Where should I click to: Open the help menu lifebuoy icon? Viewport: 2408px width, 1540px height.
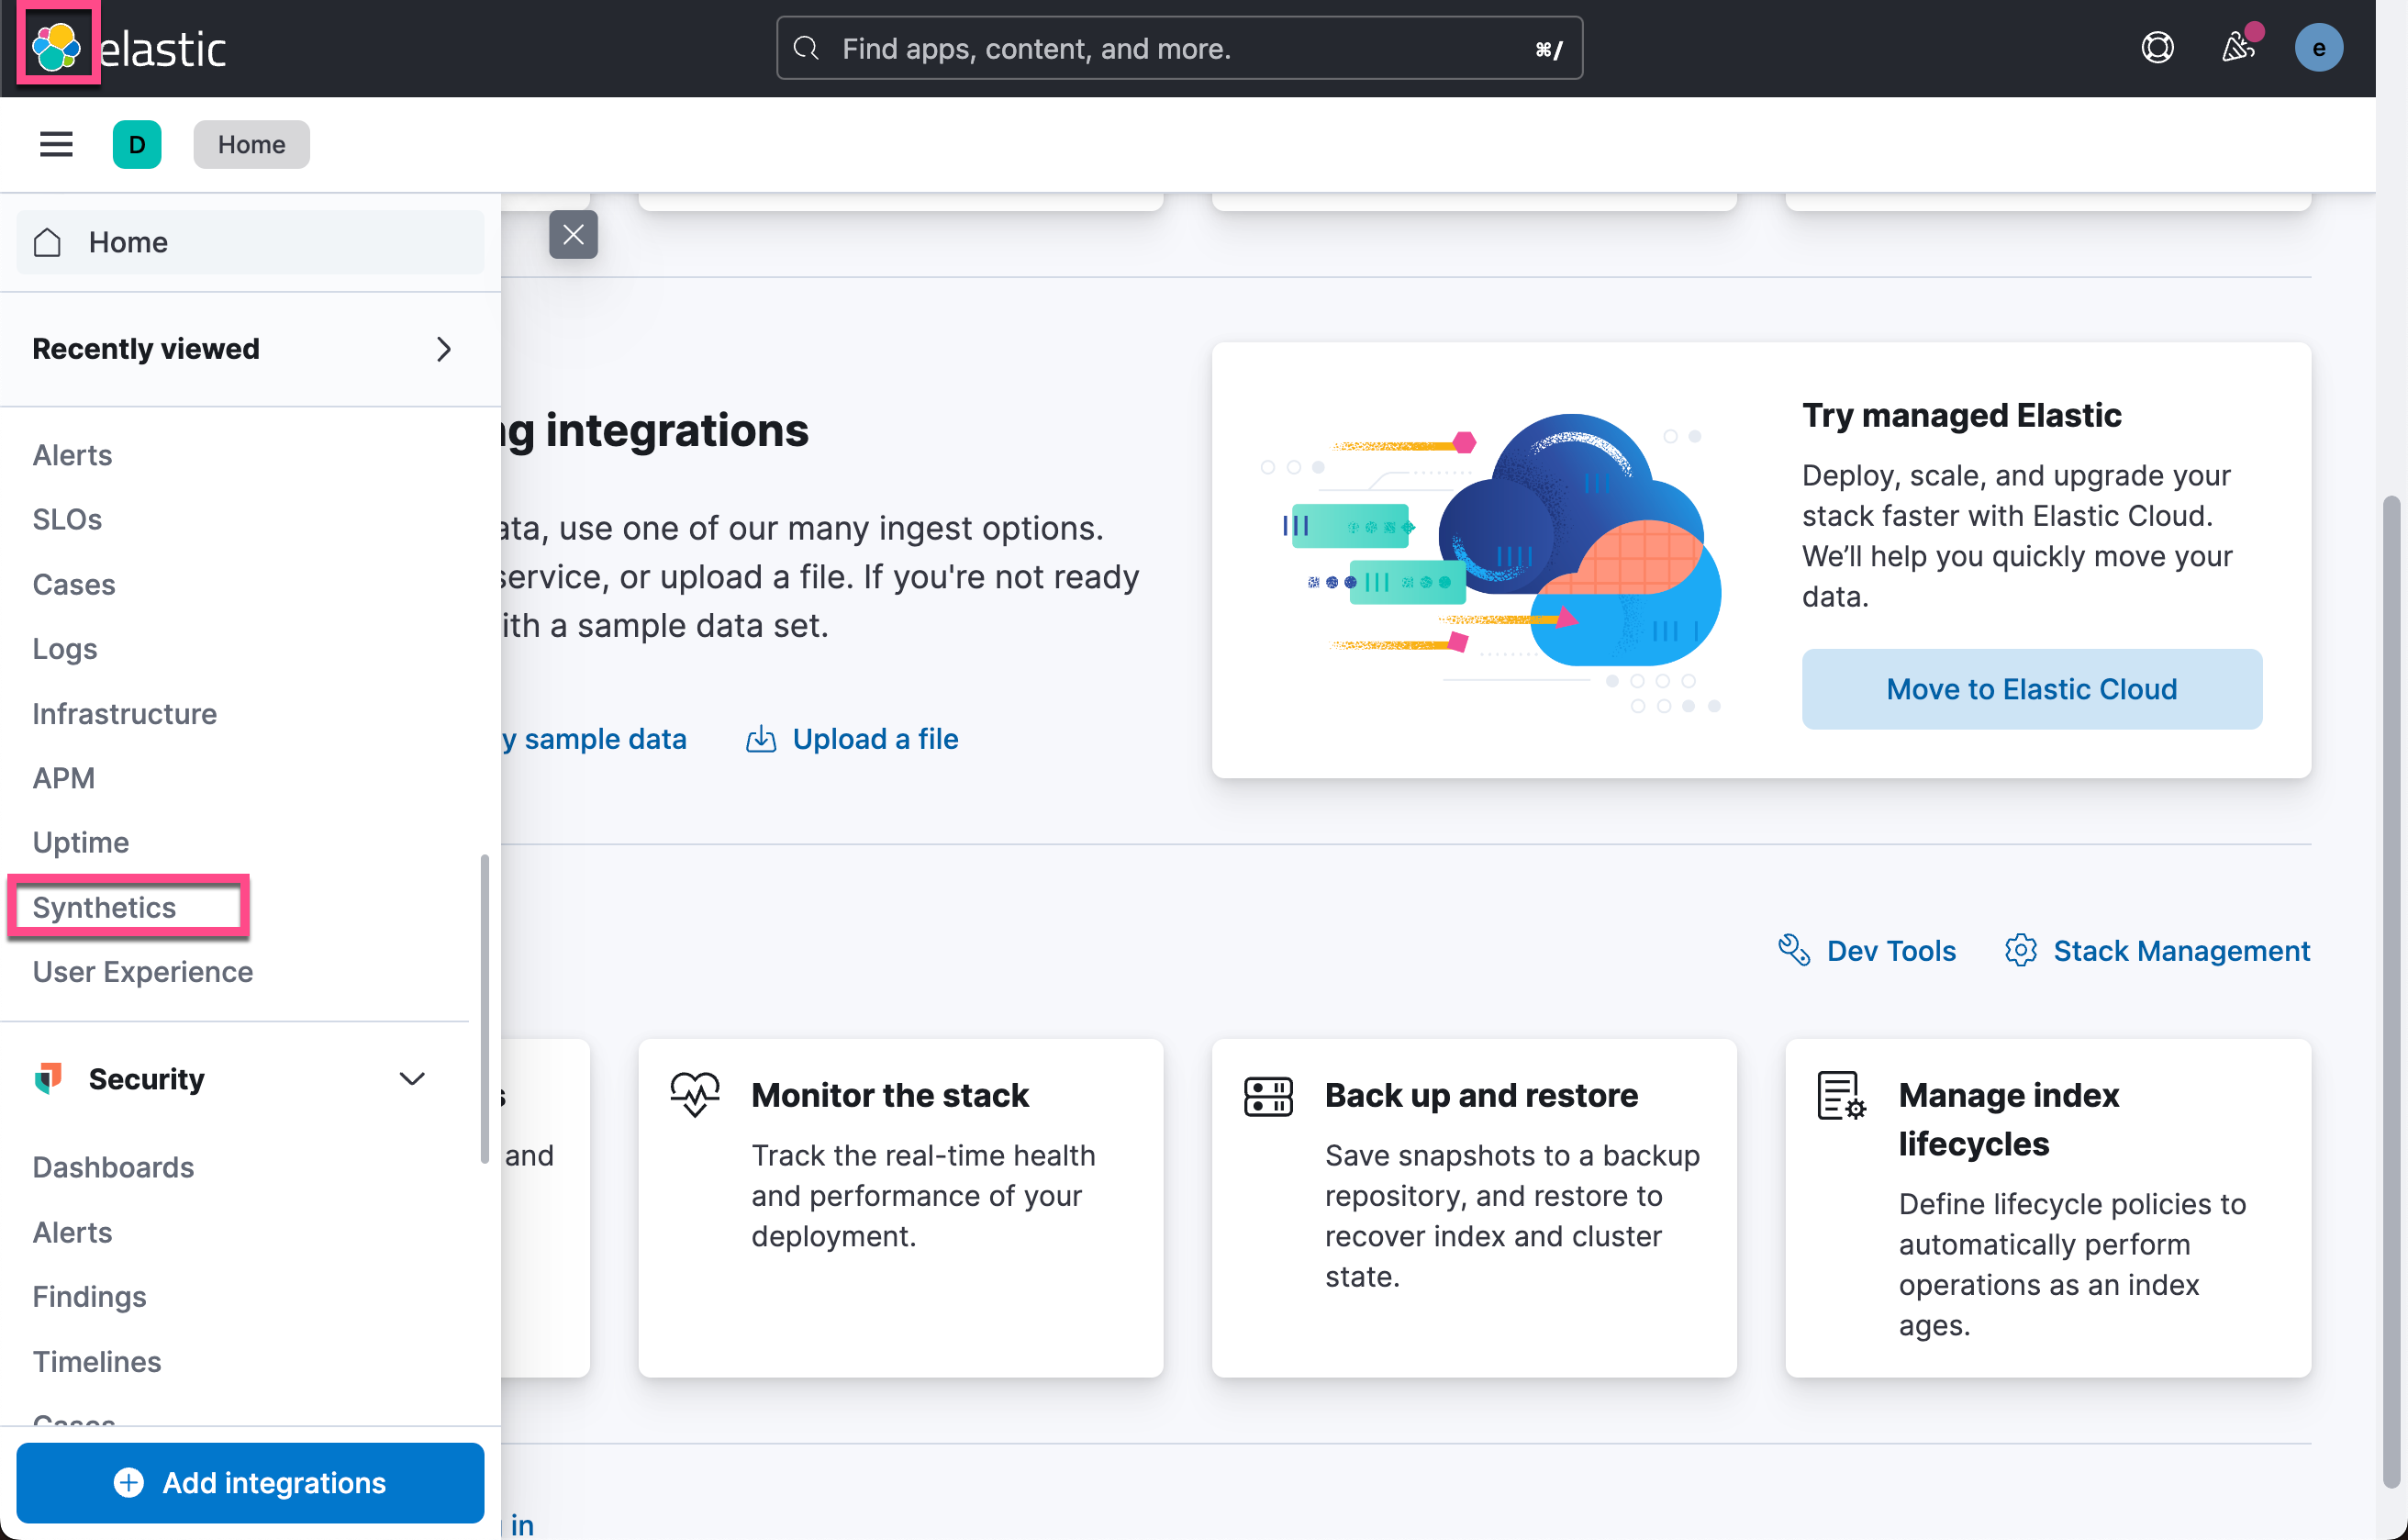pos(2157,47)
